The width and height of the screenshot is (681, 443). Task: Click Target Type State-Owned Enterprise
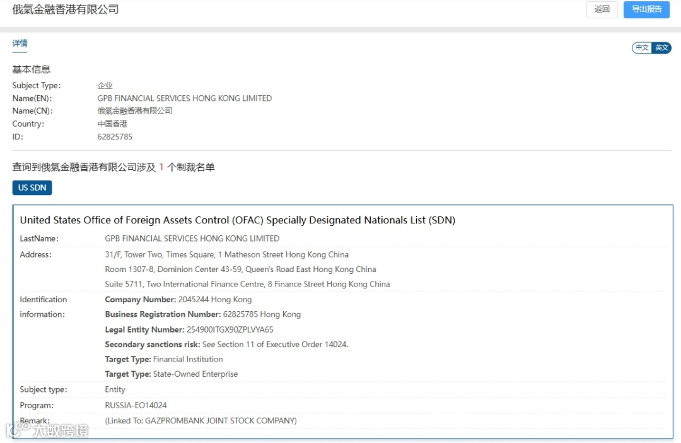171,374
